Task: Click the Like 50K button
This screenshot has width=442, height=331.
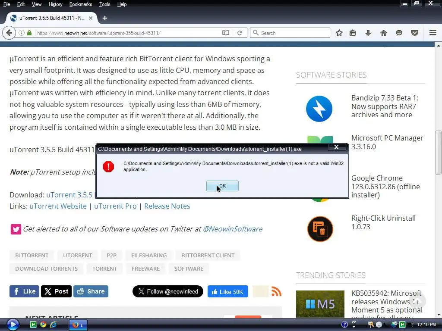Action: (x=228, y=292)
